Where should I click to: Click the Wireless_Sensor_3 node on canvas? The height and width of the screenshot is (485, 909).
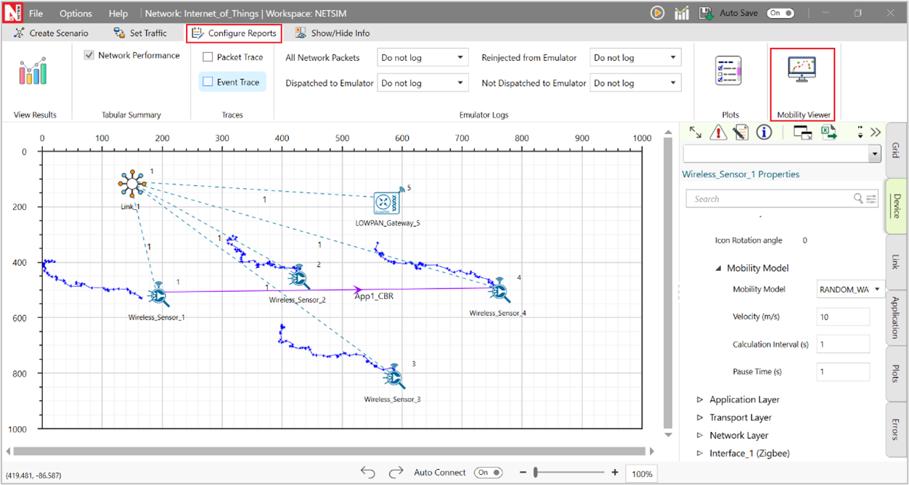tap(394, 376)
